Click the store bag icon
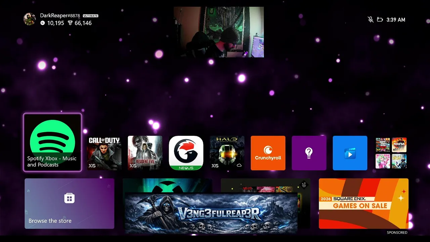 pyautogui.click(x=69, y=198)
